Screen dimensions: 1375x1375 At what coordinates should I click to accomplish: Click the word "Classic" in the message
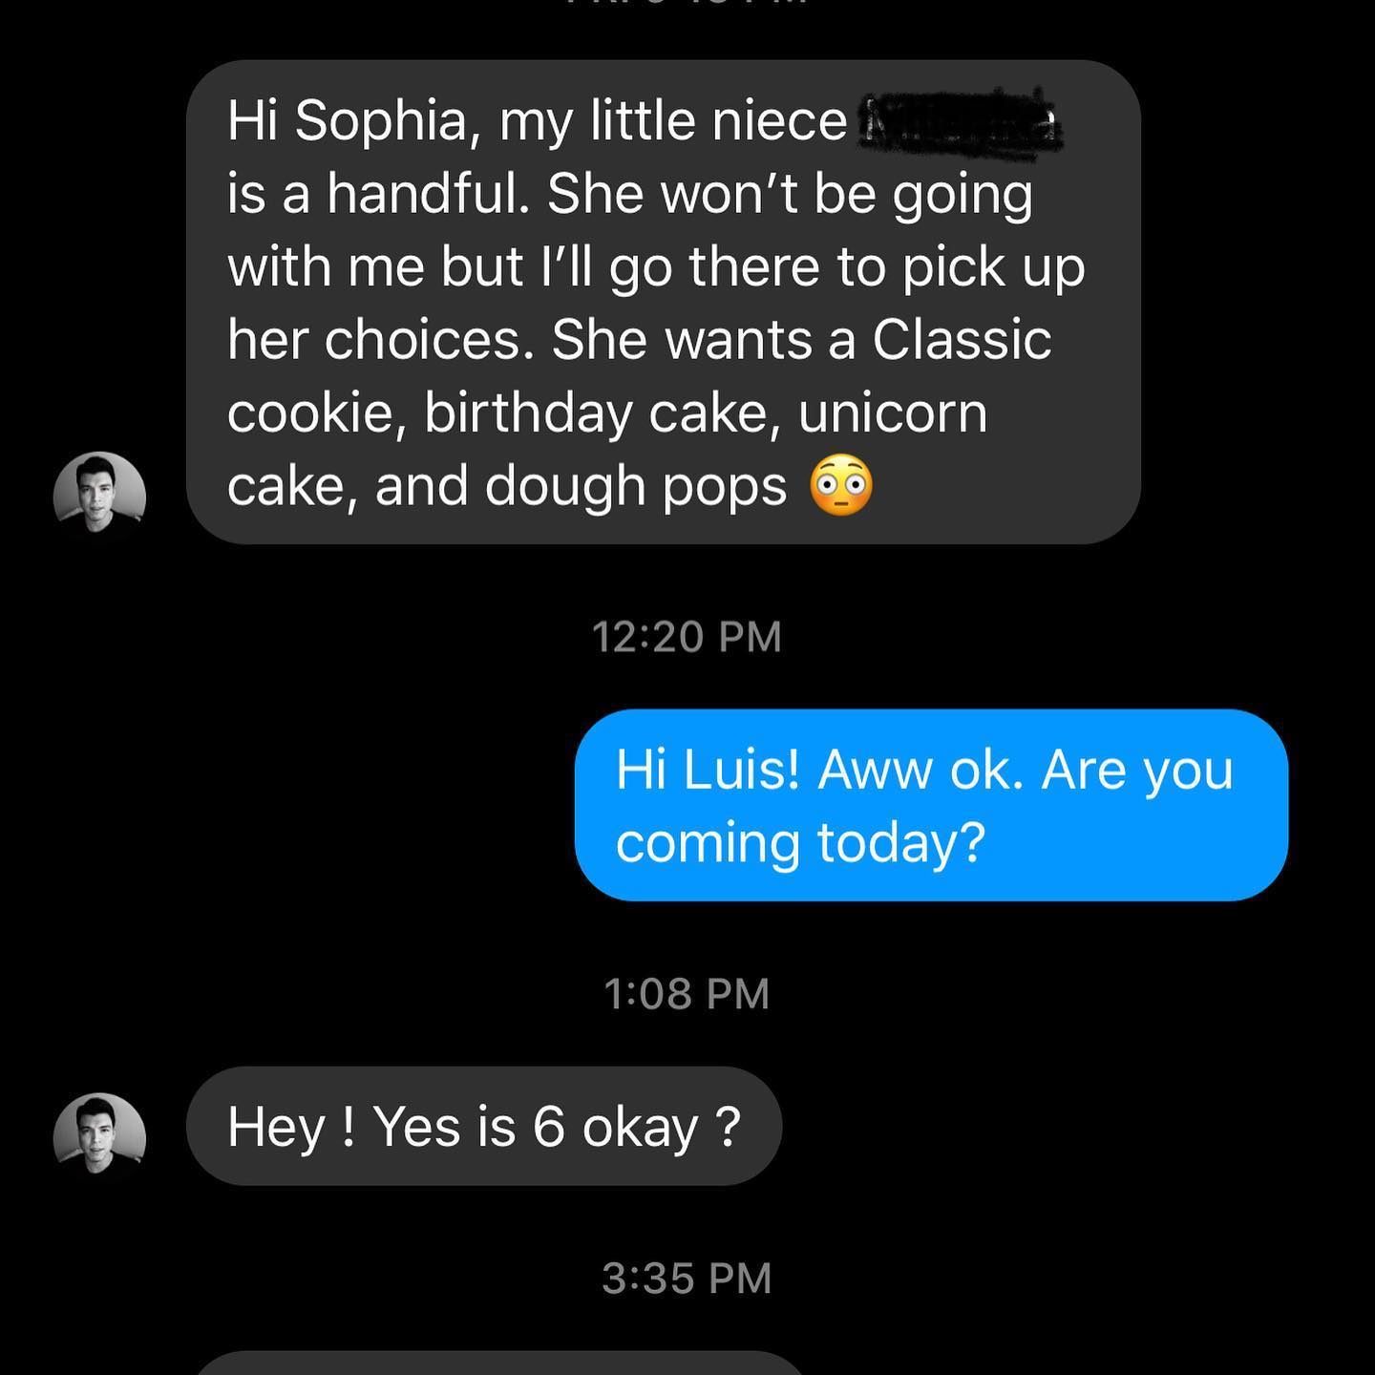pyautogui.click(x=962, y=340)
